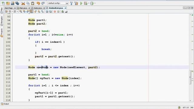Click the vertical scrollbar thumb
Screen dimensions: 194x109
190,77
